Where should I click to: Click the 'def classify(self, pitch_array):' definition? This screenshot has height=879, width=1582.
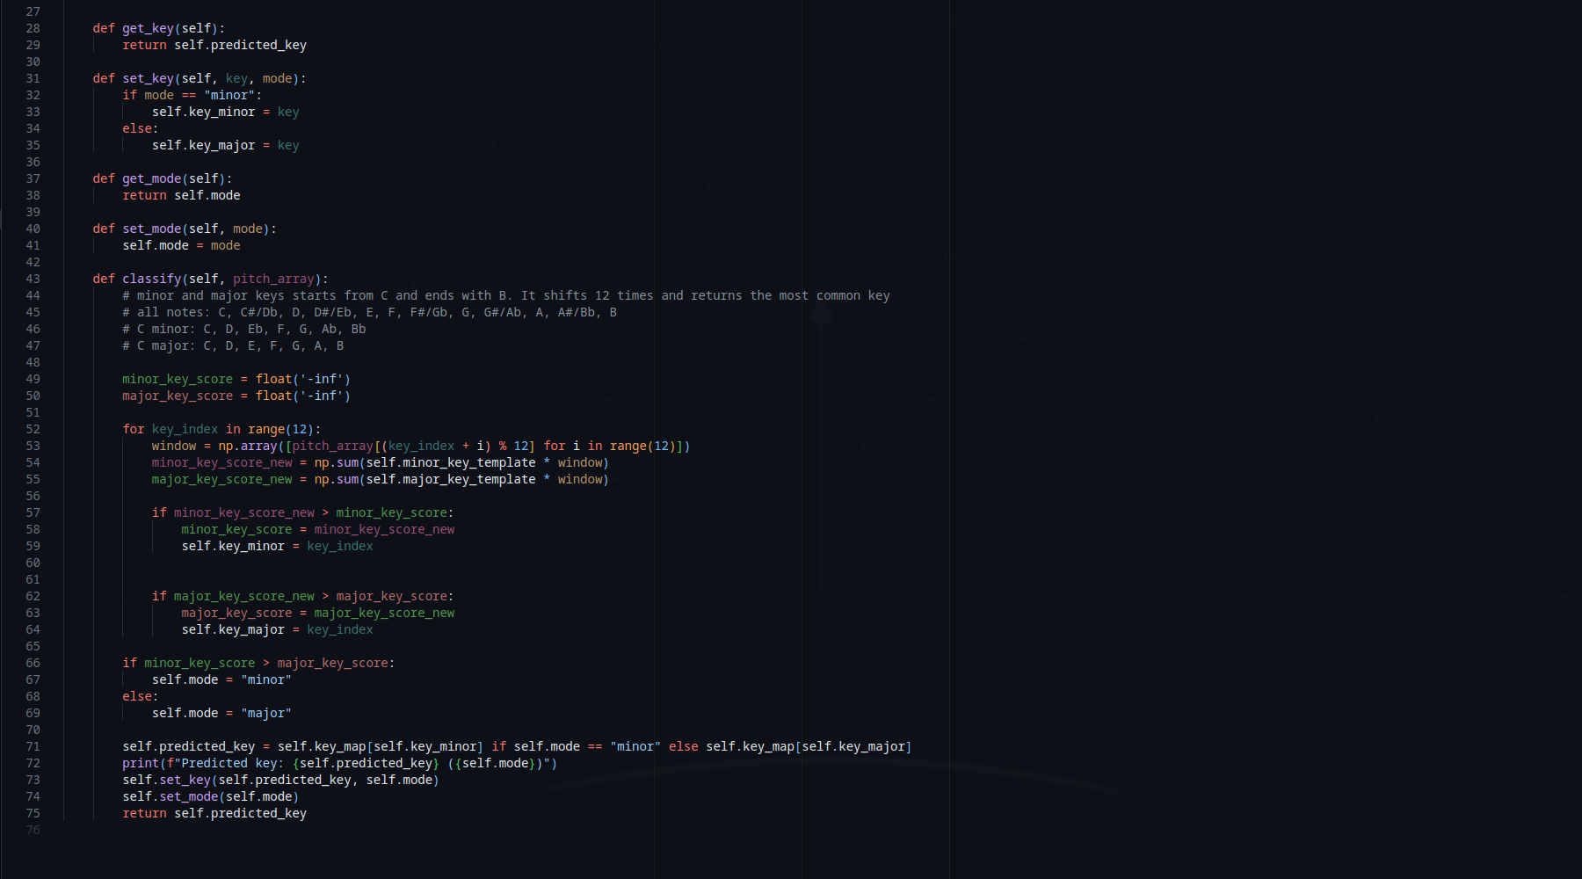[x=211, y=279]
